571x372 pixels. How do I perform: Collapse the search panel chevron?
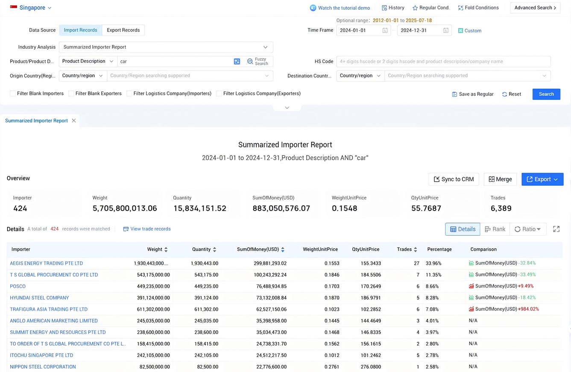287,108
